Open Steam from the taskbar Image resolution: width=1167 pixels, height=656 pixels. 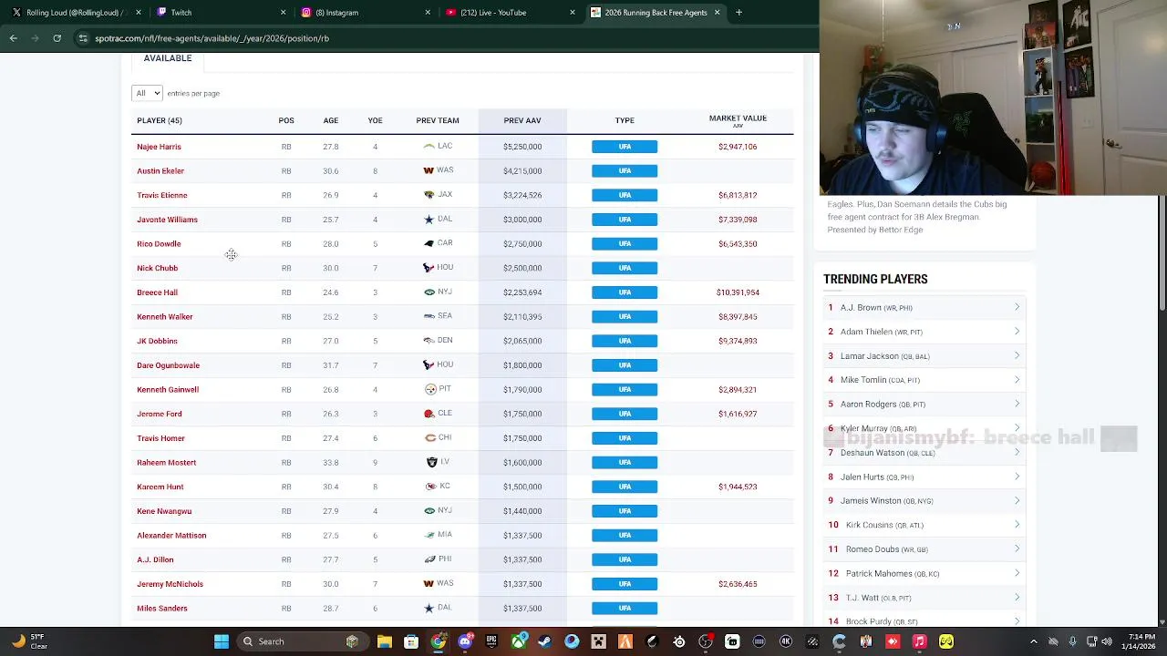545,641
